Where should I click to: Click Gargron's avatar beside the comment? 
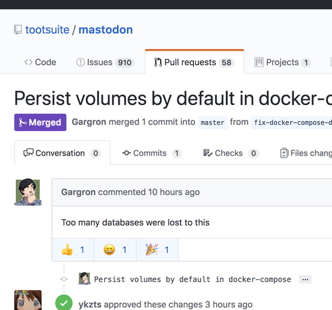click(28, 192)
